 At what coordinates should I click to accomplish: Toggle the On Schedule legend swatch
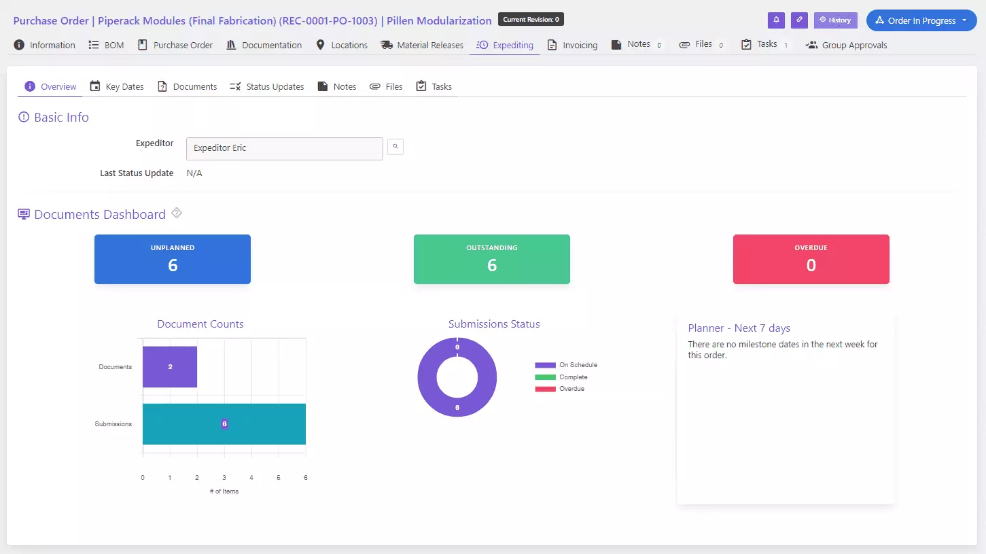pyautogui.click(x=546, y=365)
